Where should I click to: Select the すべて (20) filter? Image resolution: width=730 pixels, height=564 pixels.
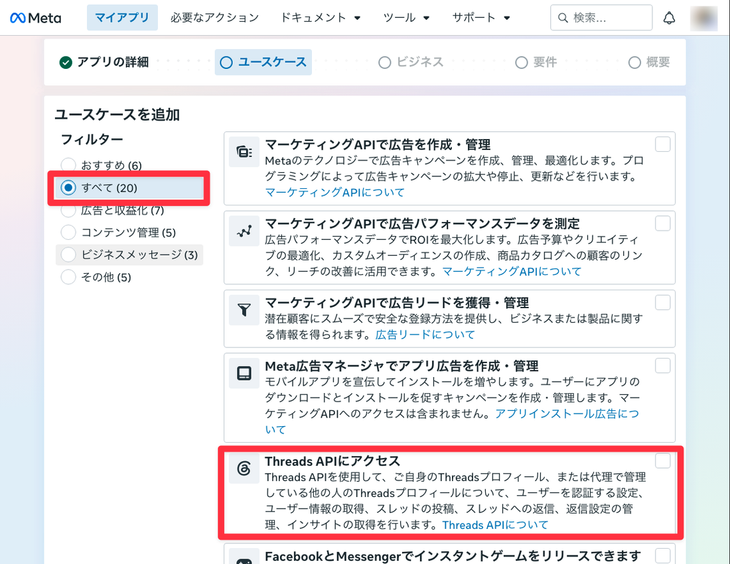(129, 188)
